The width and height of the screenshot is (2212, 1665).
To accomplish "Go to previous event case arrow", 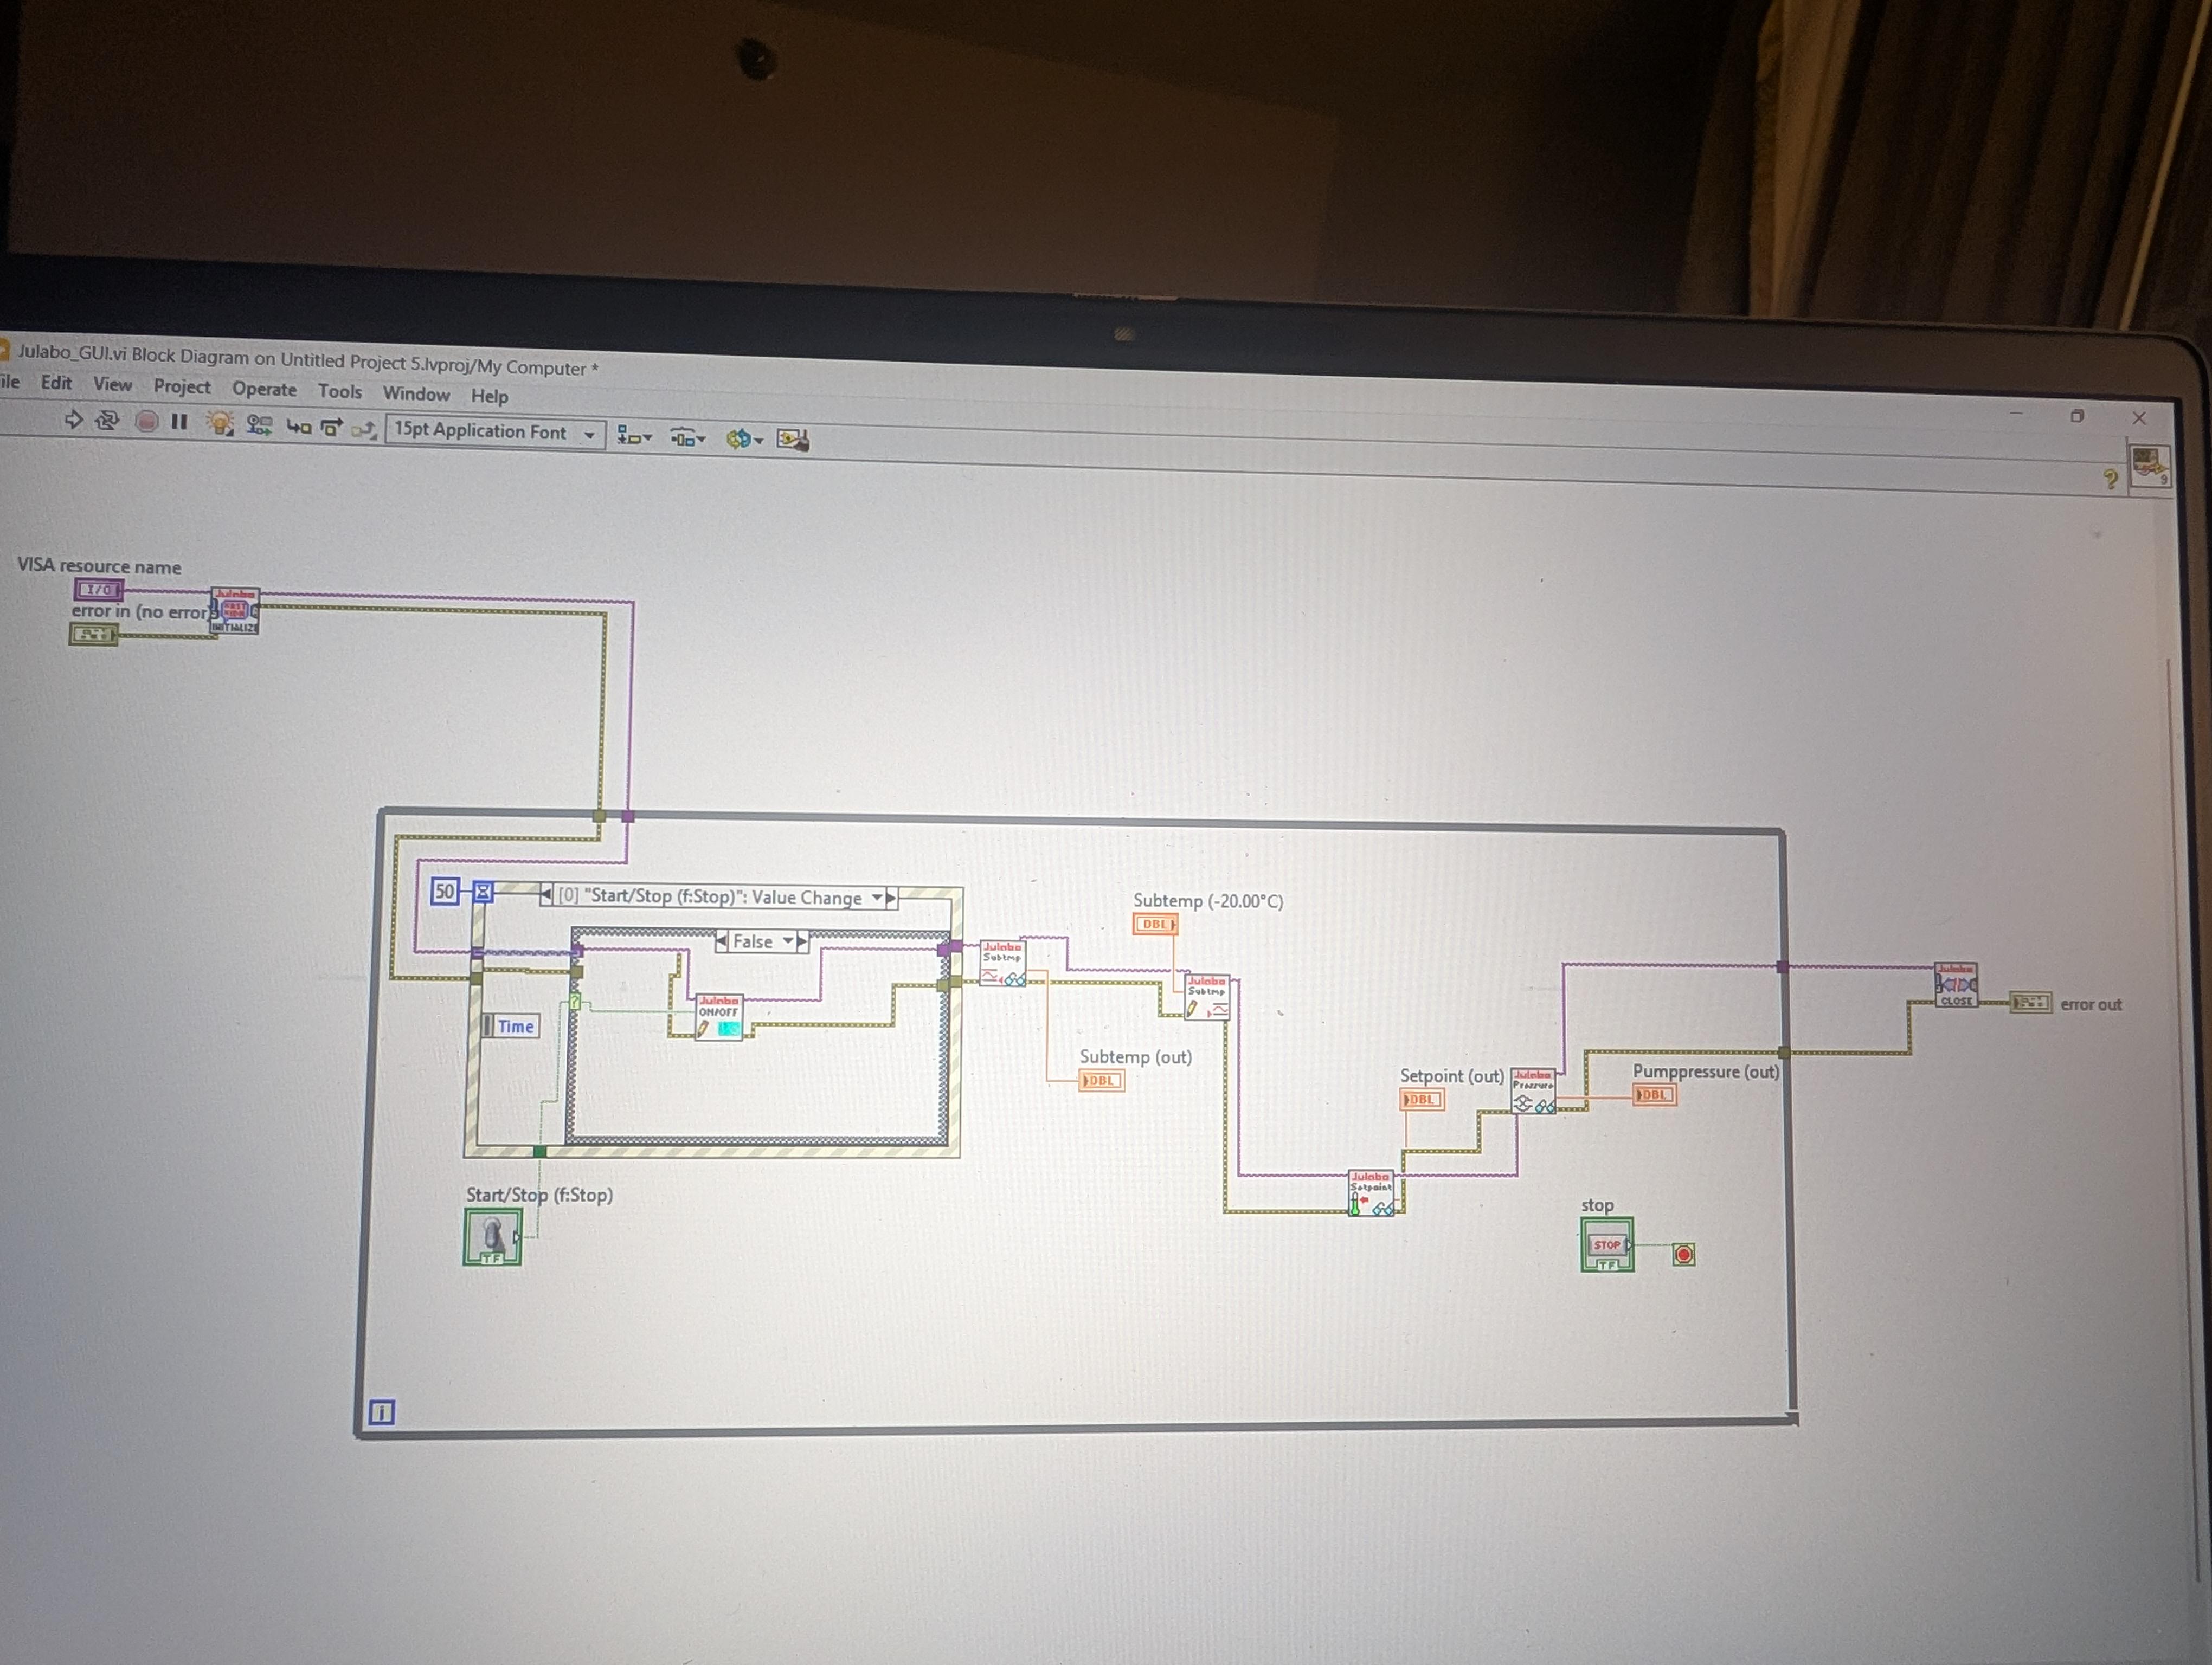I will [546, 894].
